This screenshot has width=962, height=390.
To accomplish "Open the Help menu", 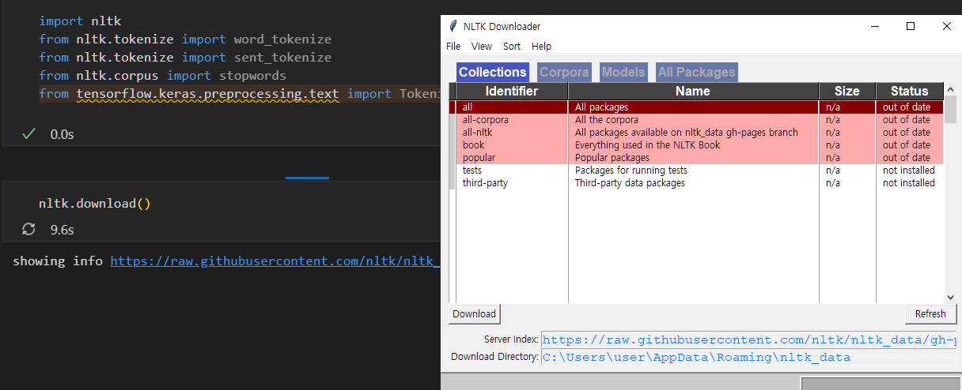I will point(542,47).
